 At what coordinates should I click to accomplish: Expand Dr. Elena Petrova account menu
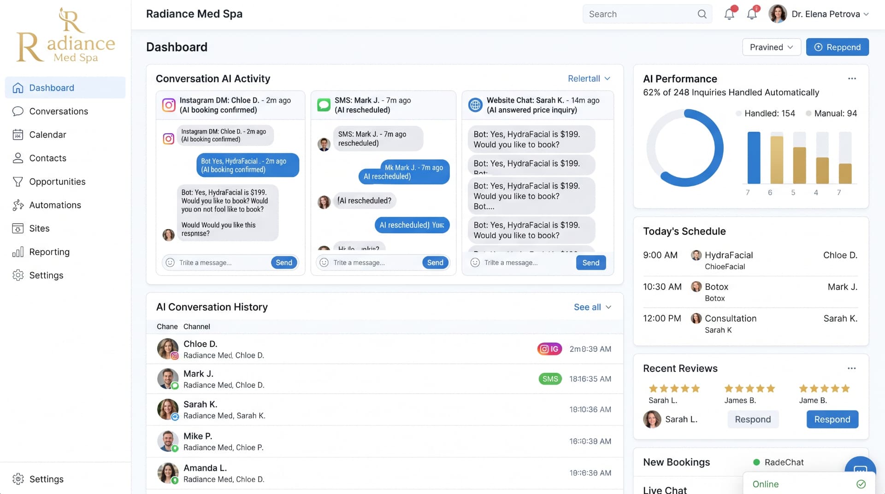(866, 14)
